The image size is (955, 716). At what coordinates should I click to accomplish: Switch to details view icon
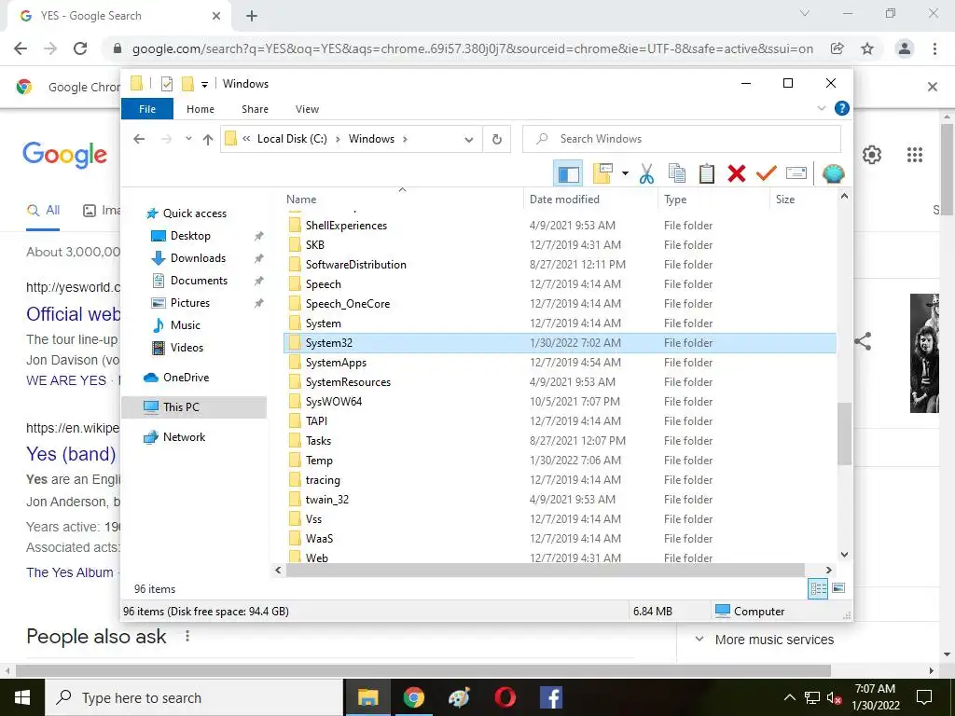[x=818, y=588]
